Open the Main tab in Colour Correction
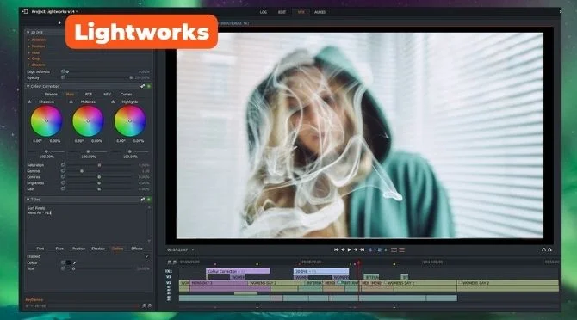Viewport: 577px width, 320px height. [x=70, y=95]
